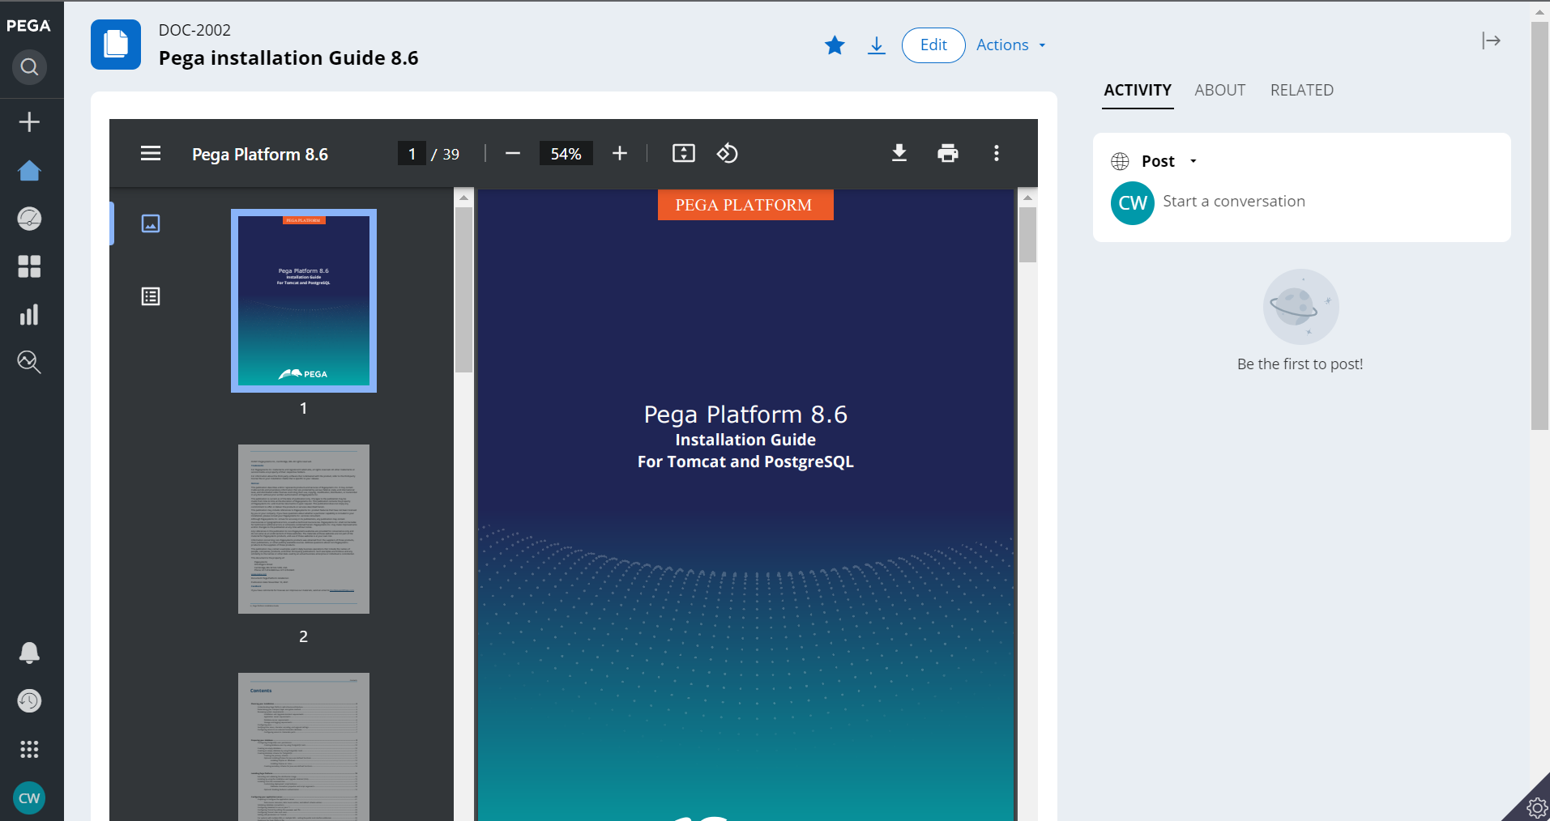Image resolution: width=1550 pixels, height=821 pixels.
Task: Open the Recents clock icon
Action: (x=29, y=700)
